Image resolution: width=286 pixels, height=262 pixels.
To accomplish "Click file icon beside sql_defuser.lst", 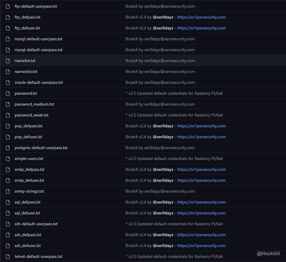I will [8, 213].
